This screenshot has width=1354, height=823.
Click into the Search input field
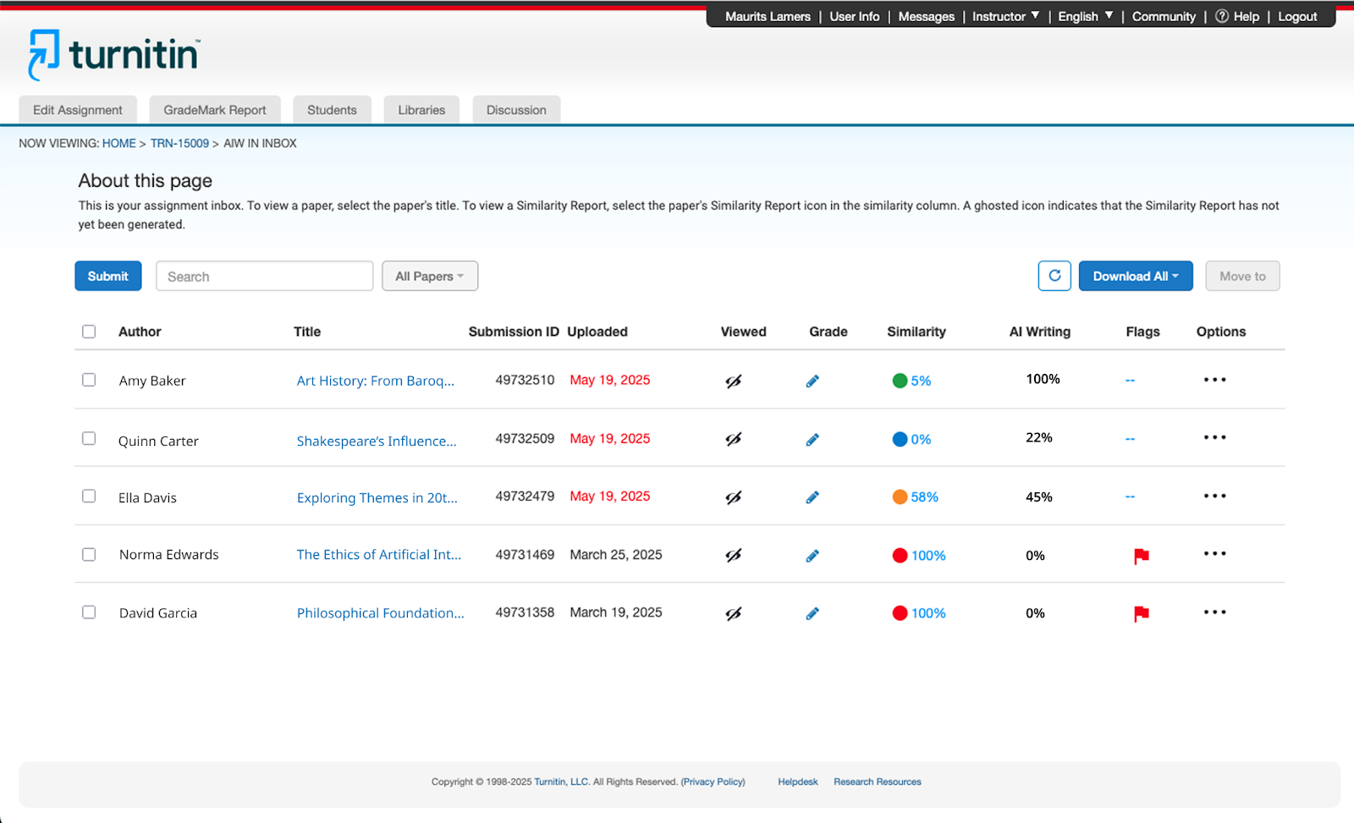pos(264,276)
